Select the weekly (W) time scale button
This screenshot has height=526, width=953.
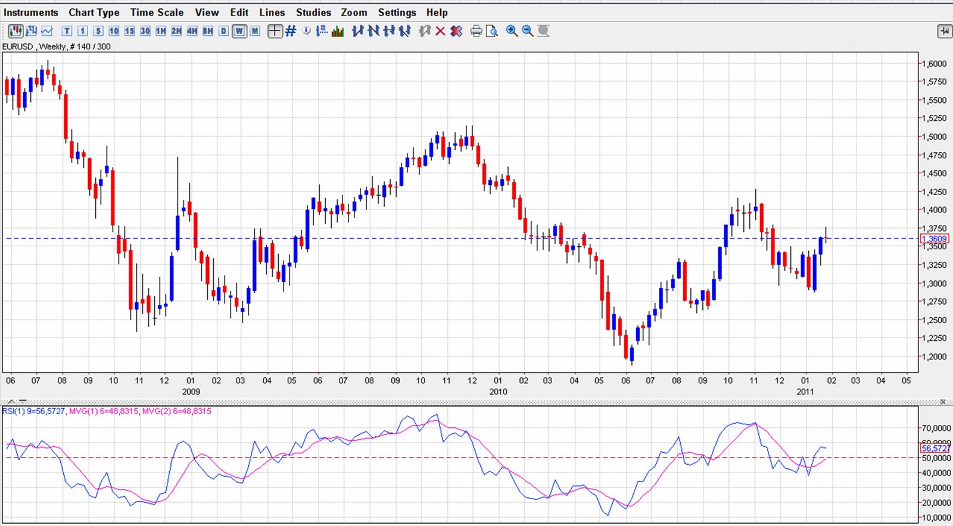pos(239,31)
